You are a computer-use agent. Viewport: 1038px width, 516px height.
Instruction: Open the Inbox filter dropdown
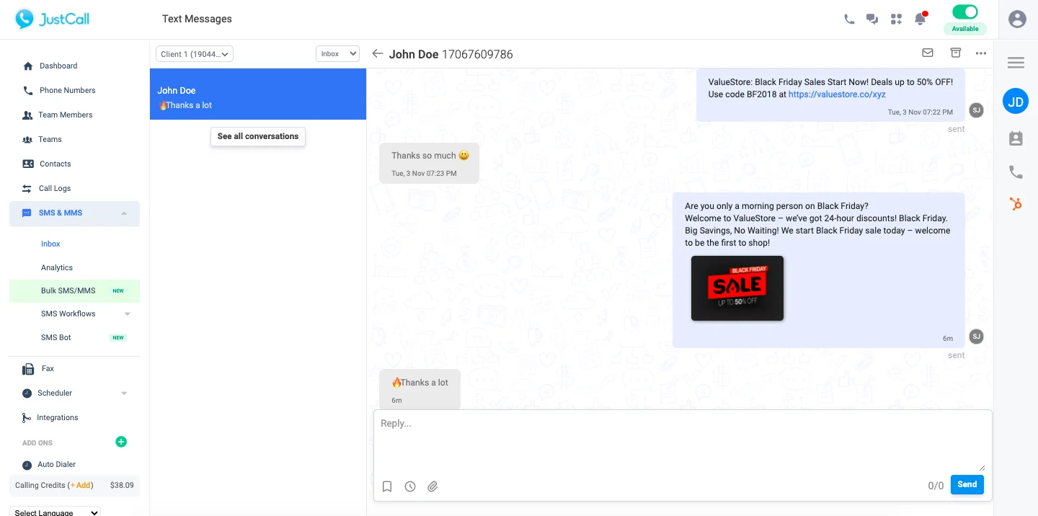click(337, 54)
